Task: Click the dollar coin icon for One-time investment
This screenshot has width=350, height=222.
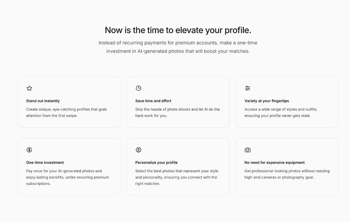Action: click(x=29, y=150)
